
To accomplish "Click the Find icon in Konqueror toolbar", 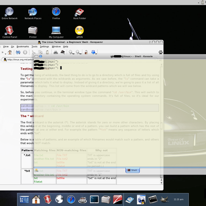I will (63, 52).
